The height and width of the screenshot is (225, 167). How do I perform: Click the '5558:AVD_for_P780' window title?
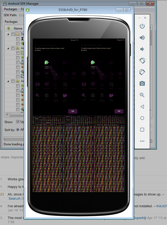point(73,10)
